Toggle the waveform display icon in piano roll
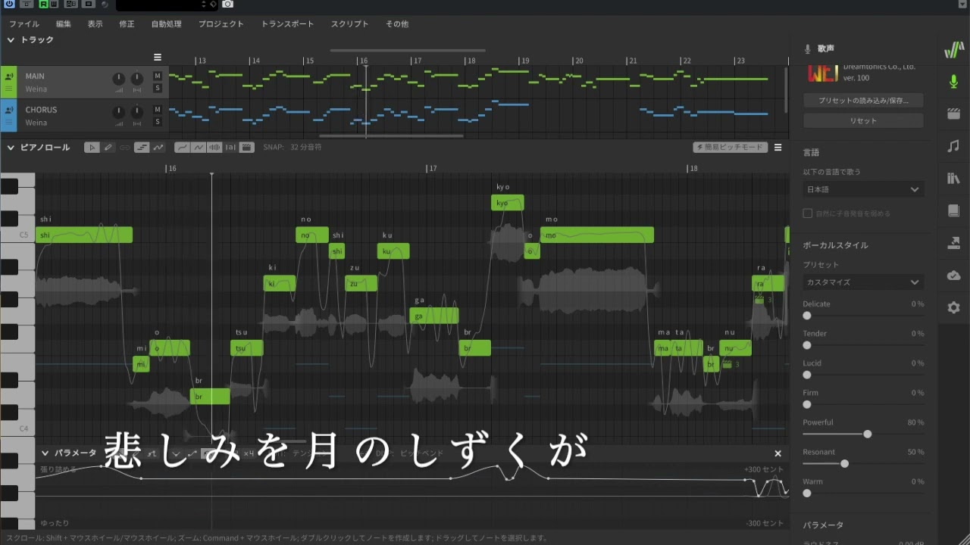The width and height of the screenshot is (970, 545). coord(214,148)
